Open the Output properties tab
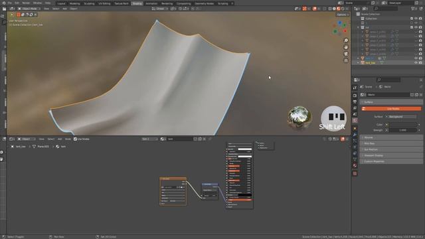This screenshot has width=425, height=239. (355, 102)
